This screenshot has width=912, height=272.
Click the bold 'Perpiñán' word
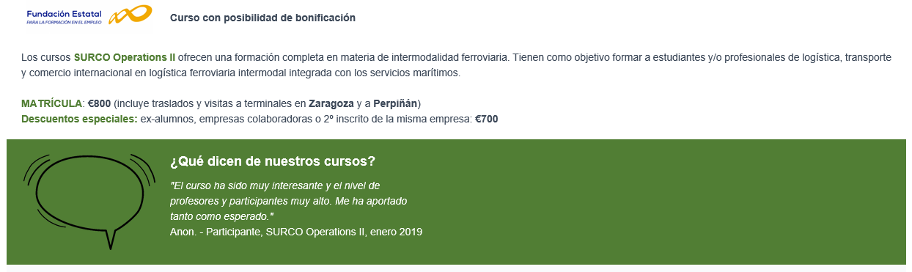pos(395,103)
